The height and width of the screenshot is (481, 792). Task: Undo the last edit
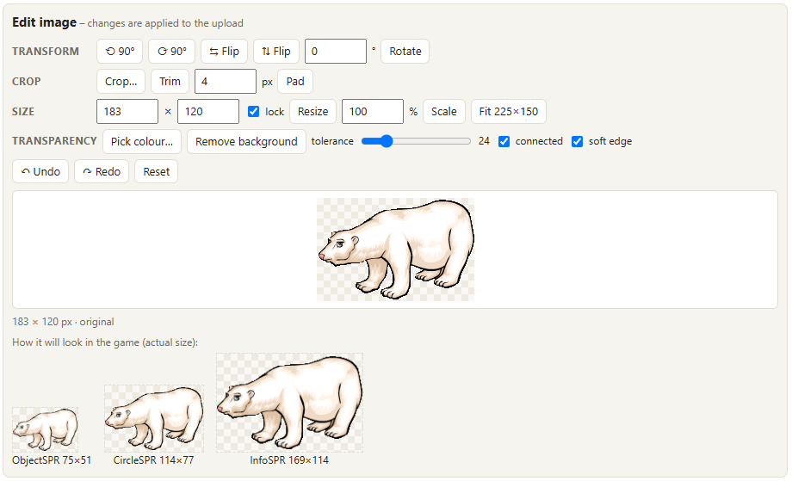pyautogui.click(x=40, y=171)
